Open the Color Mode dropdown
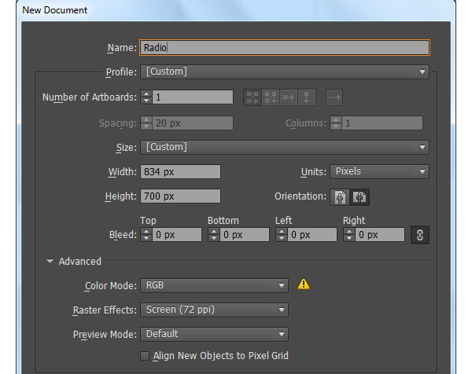 tap(214, 285)
